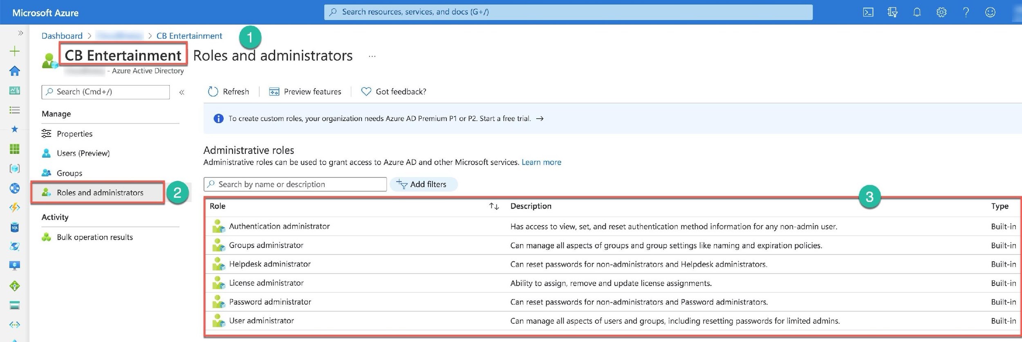1022x342 pixels.
Task: Collapse the blade menu with double chevron
Action: click(182, 92)
